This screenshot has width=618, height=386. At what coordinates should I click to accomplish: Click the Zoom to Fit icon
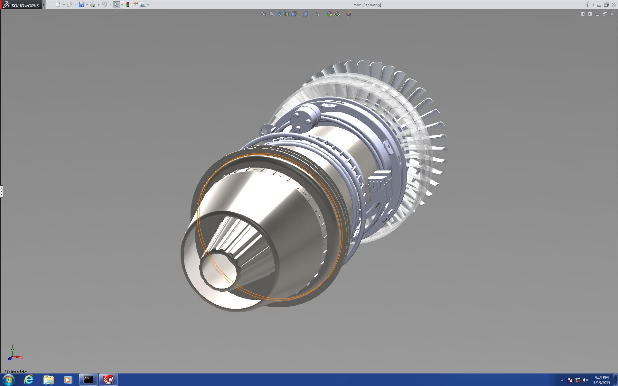(x=264, y=14)
